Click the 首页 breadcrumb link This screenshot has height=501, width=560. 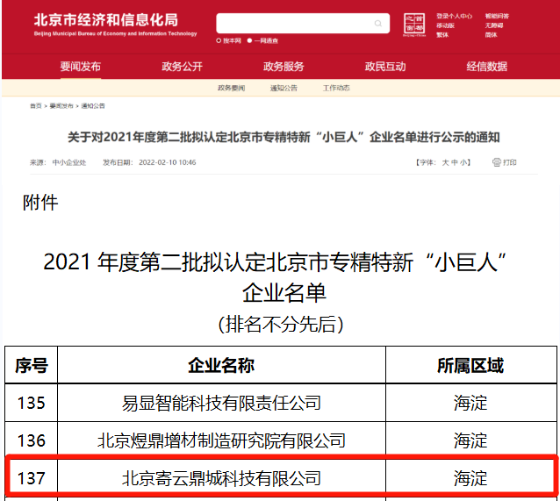(35, 105)
